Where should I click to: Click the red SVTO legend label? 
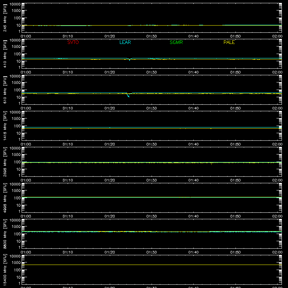(x=73, y=42)
